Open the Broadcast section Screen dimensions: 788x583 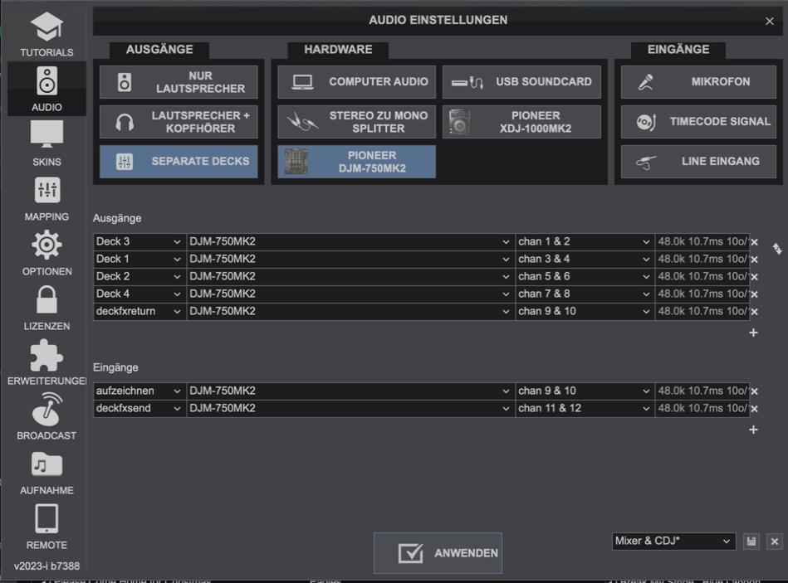tap(46, 417)
